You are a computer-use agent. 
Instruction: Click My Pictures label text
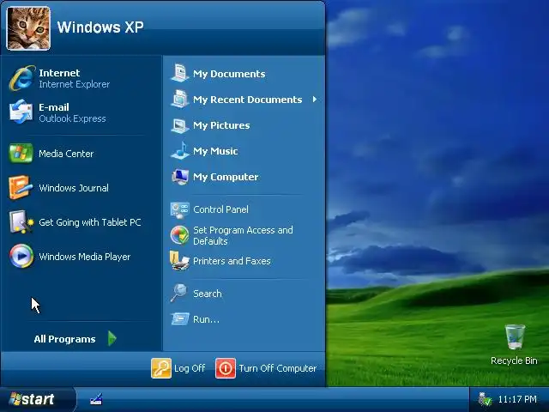(221, 125)
